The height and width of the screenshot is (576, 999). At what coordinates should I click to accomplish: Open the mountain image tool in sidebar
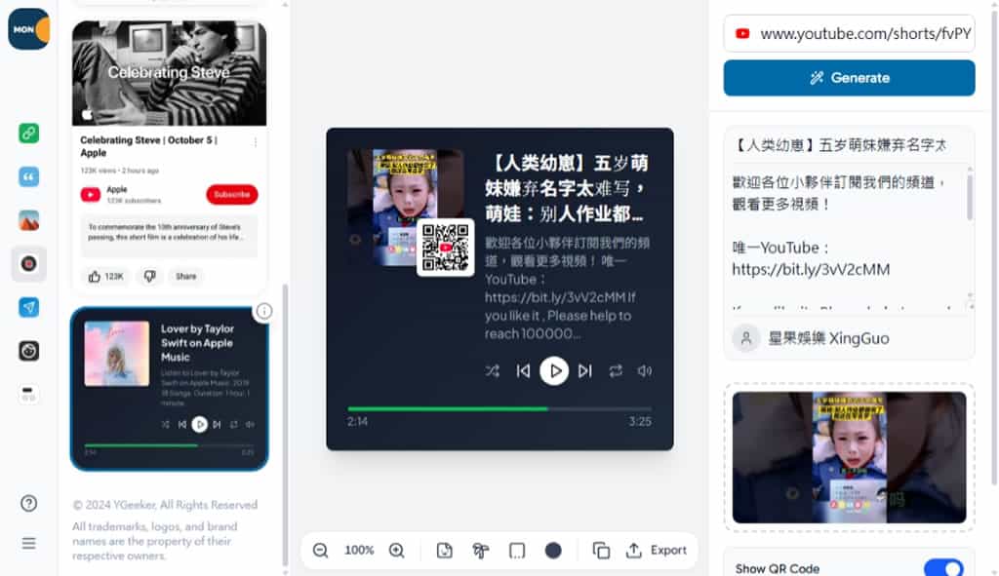coord(28,220)
